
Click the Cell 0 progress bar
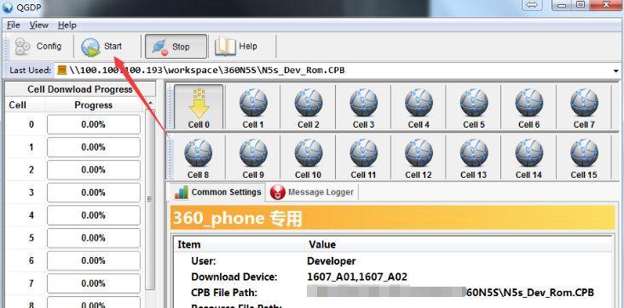(94, 124)
